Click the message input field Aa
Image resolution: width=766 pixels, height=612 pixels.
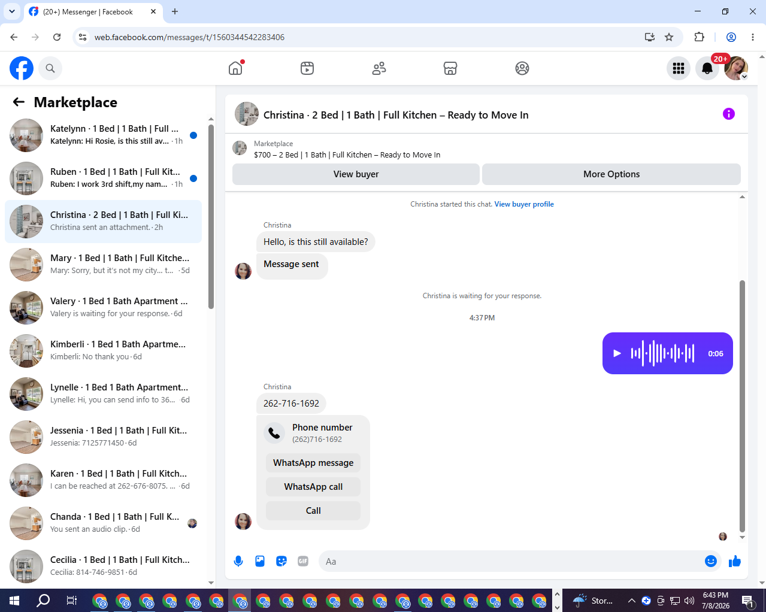(511, 561)
